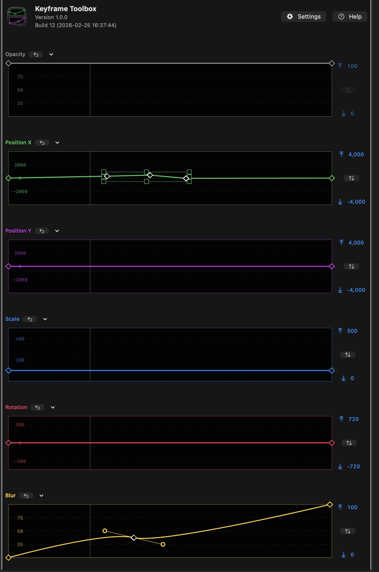Image resolution: width=379 pixels, height=572 pixels.
Task: Reset the Position X curve
Action: point(42,143)
